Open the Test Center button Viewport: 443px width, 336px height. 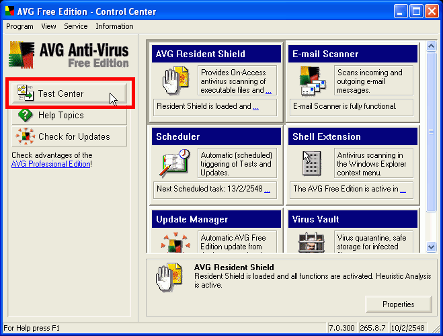point(69,93)
